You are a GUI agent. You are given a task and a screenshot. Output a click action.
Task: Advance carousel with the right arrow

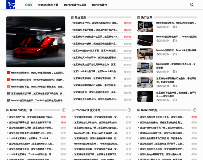pos(61,41)
